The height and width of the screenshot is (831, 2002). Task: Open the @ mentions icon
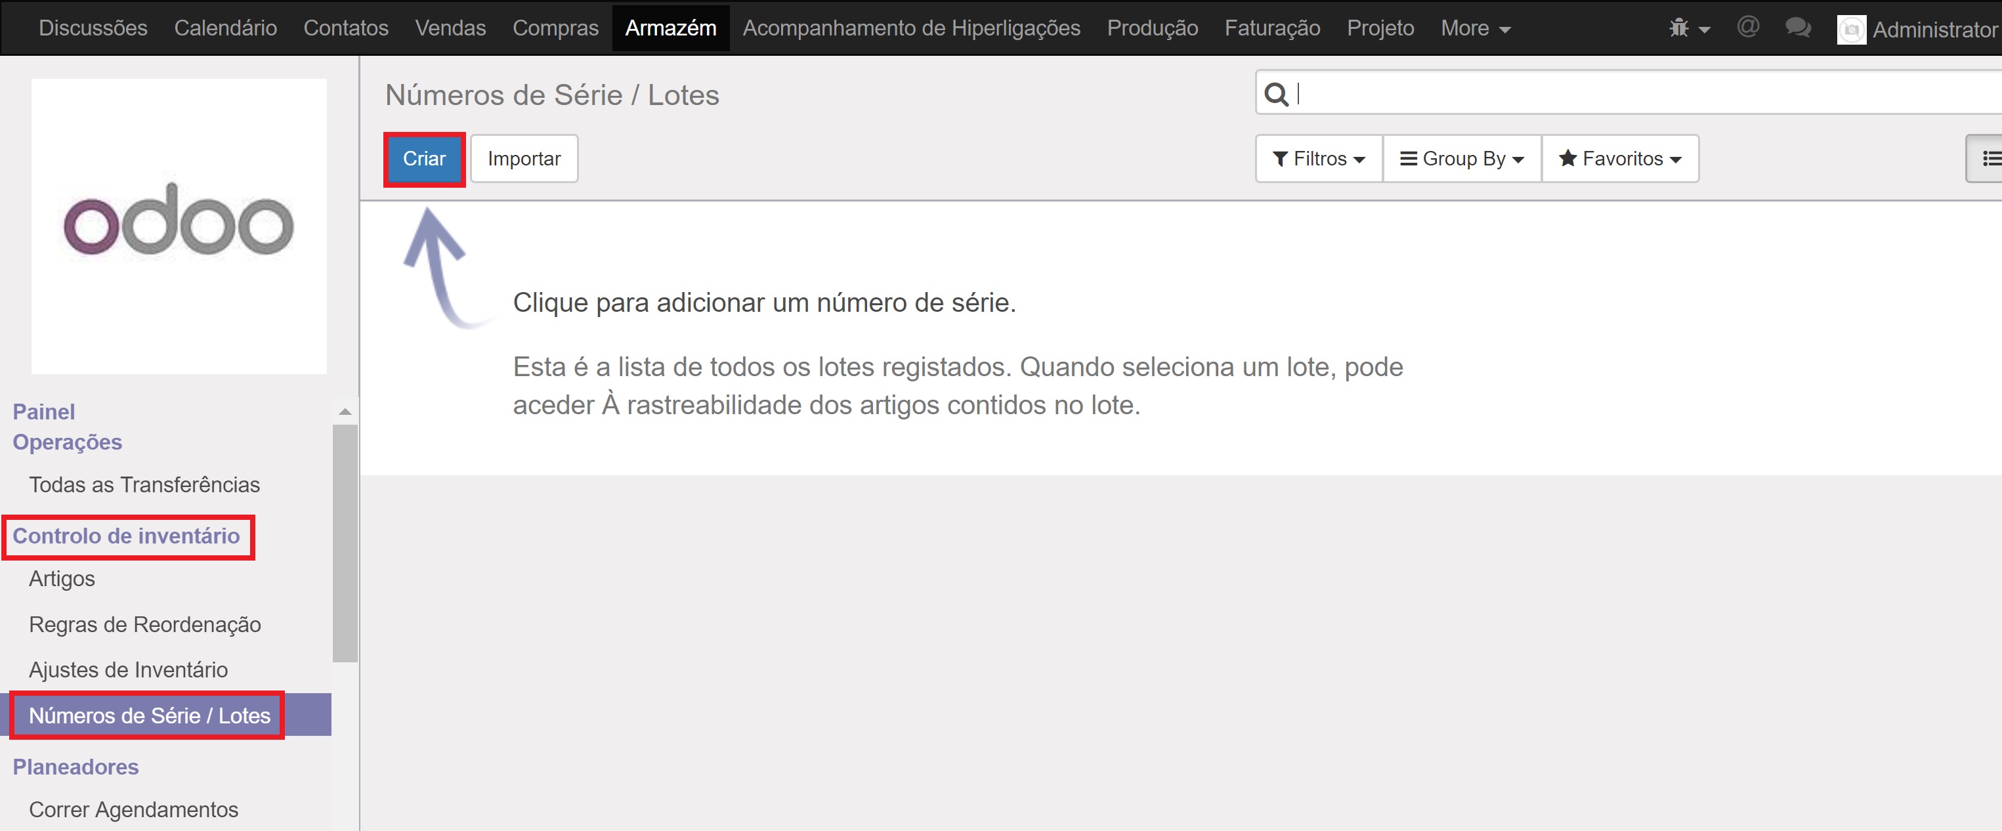coord(1747,27)
